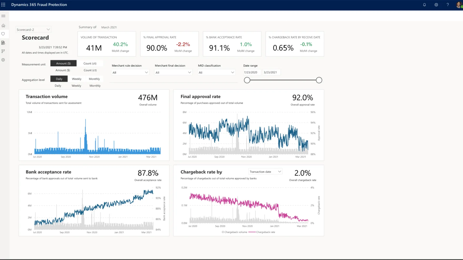
Task: Open the app launcher waffle icon
Action: click(3, 5)
